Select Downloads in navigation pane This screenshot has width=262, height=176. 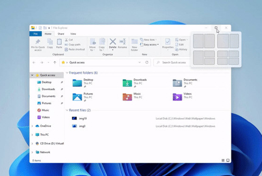49,89
